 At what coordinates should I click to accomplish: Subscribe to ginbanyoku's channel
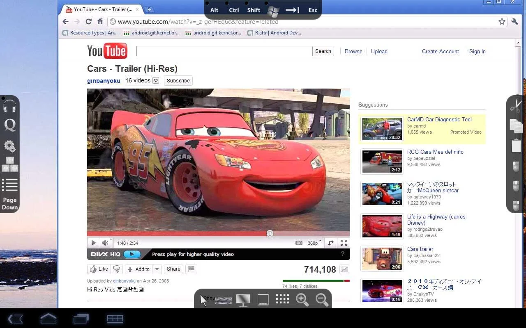coord(178,81)
